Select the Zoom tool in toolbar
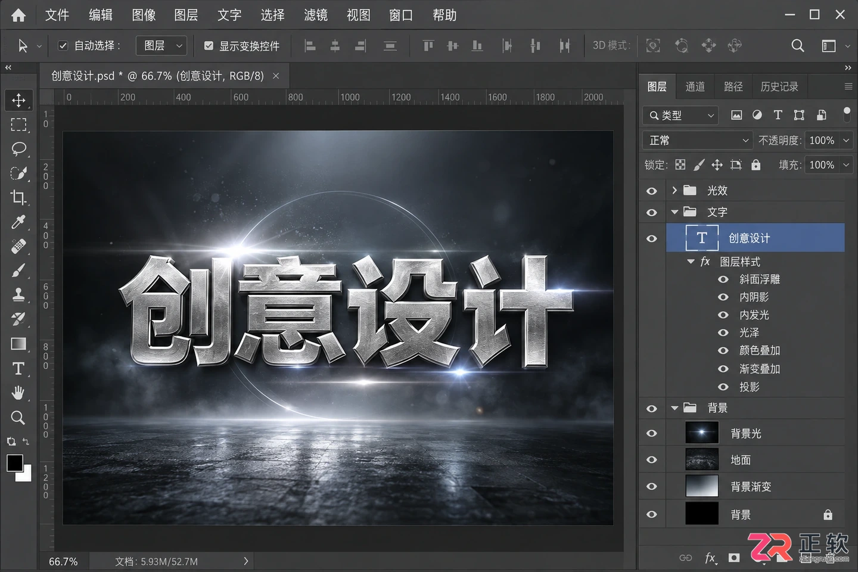The image size is (858, 572). (x=18, y=417)
